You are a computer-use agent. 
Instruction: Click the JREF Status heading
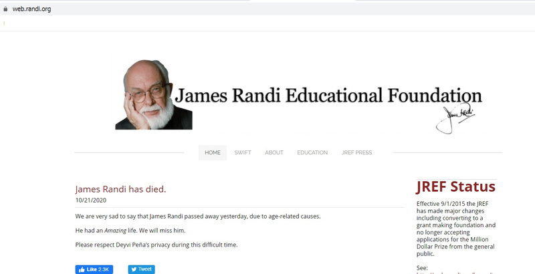click(455, 187)
